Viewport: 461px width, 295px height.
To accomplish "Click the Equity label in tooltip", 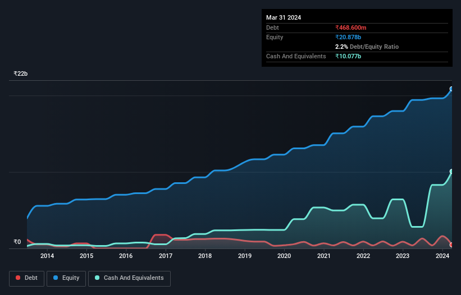I will click(x=275, y=37).
